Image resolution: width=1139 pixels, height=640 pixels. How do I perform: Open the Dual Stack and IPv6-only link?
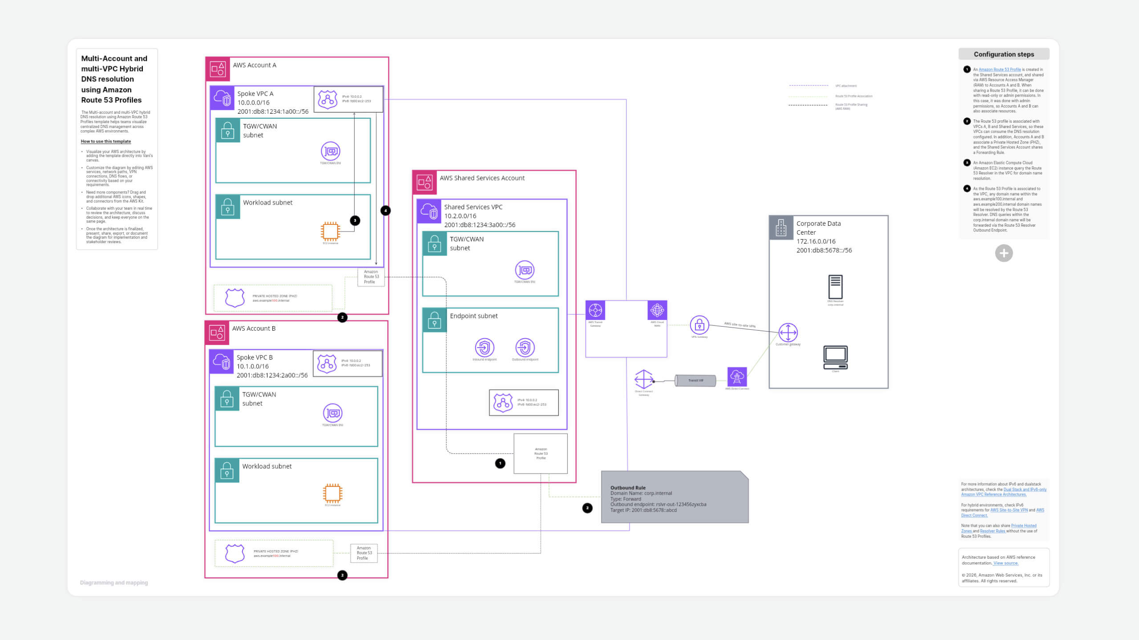(x=1004, y=492)
